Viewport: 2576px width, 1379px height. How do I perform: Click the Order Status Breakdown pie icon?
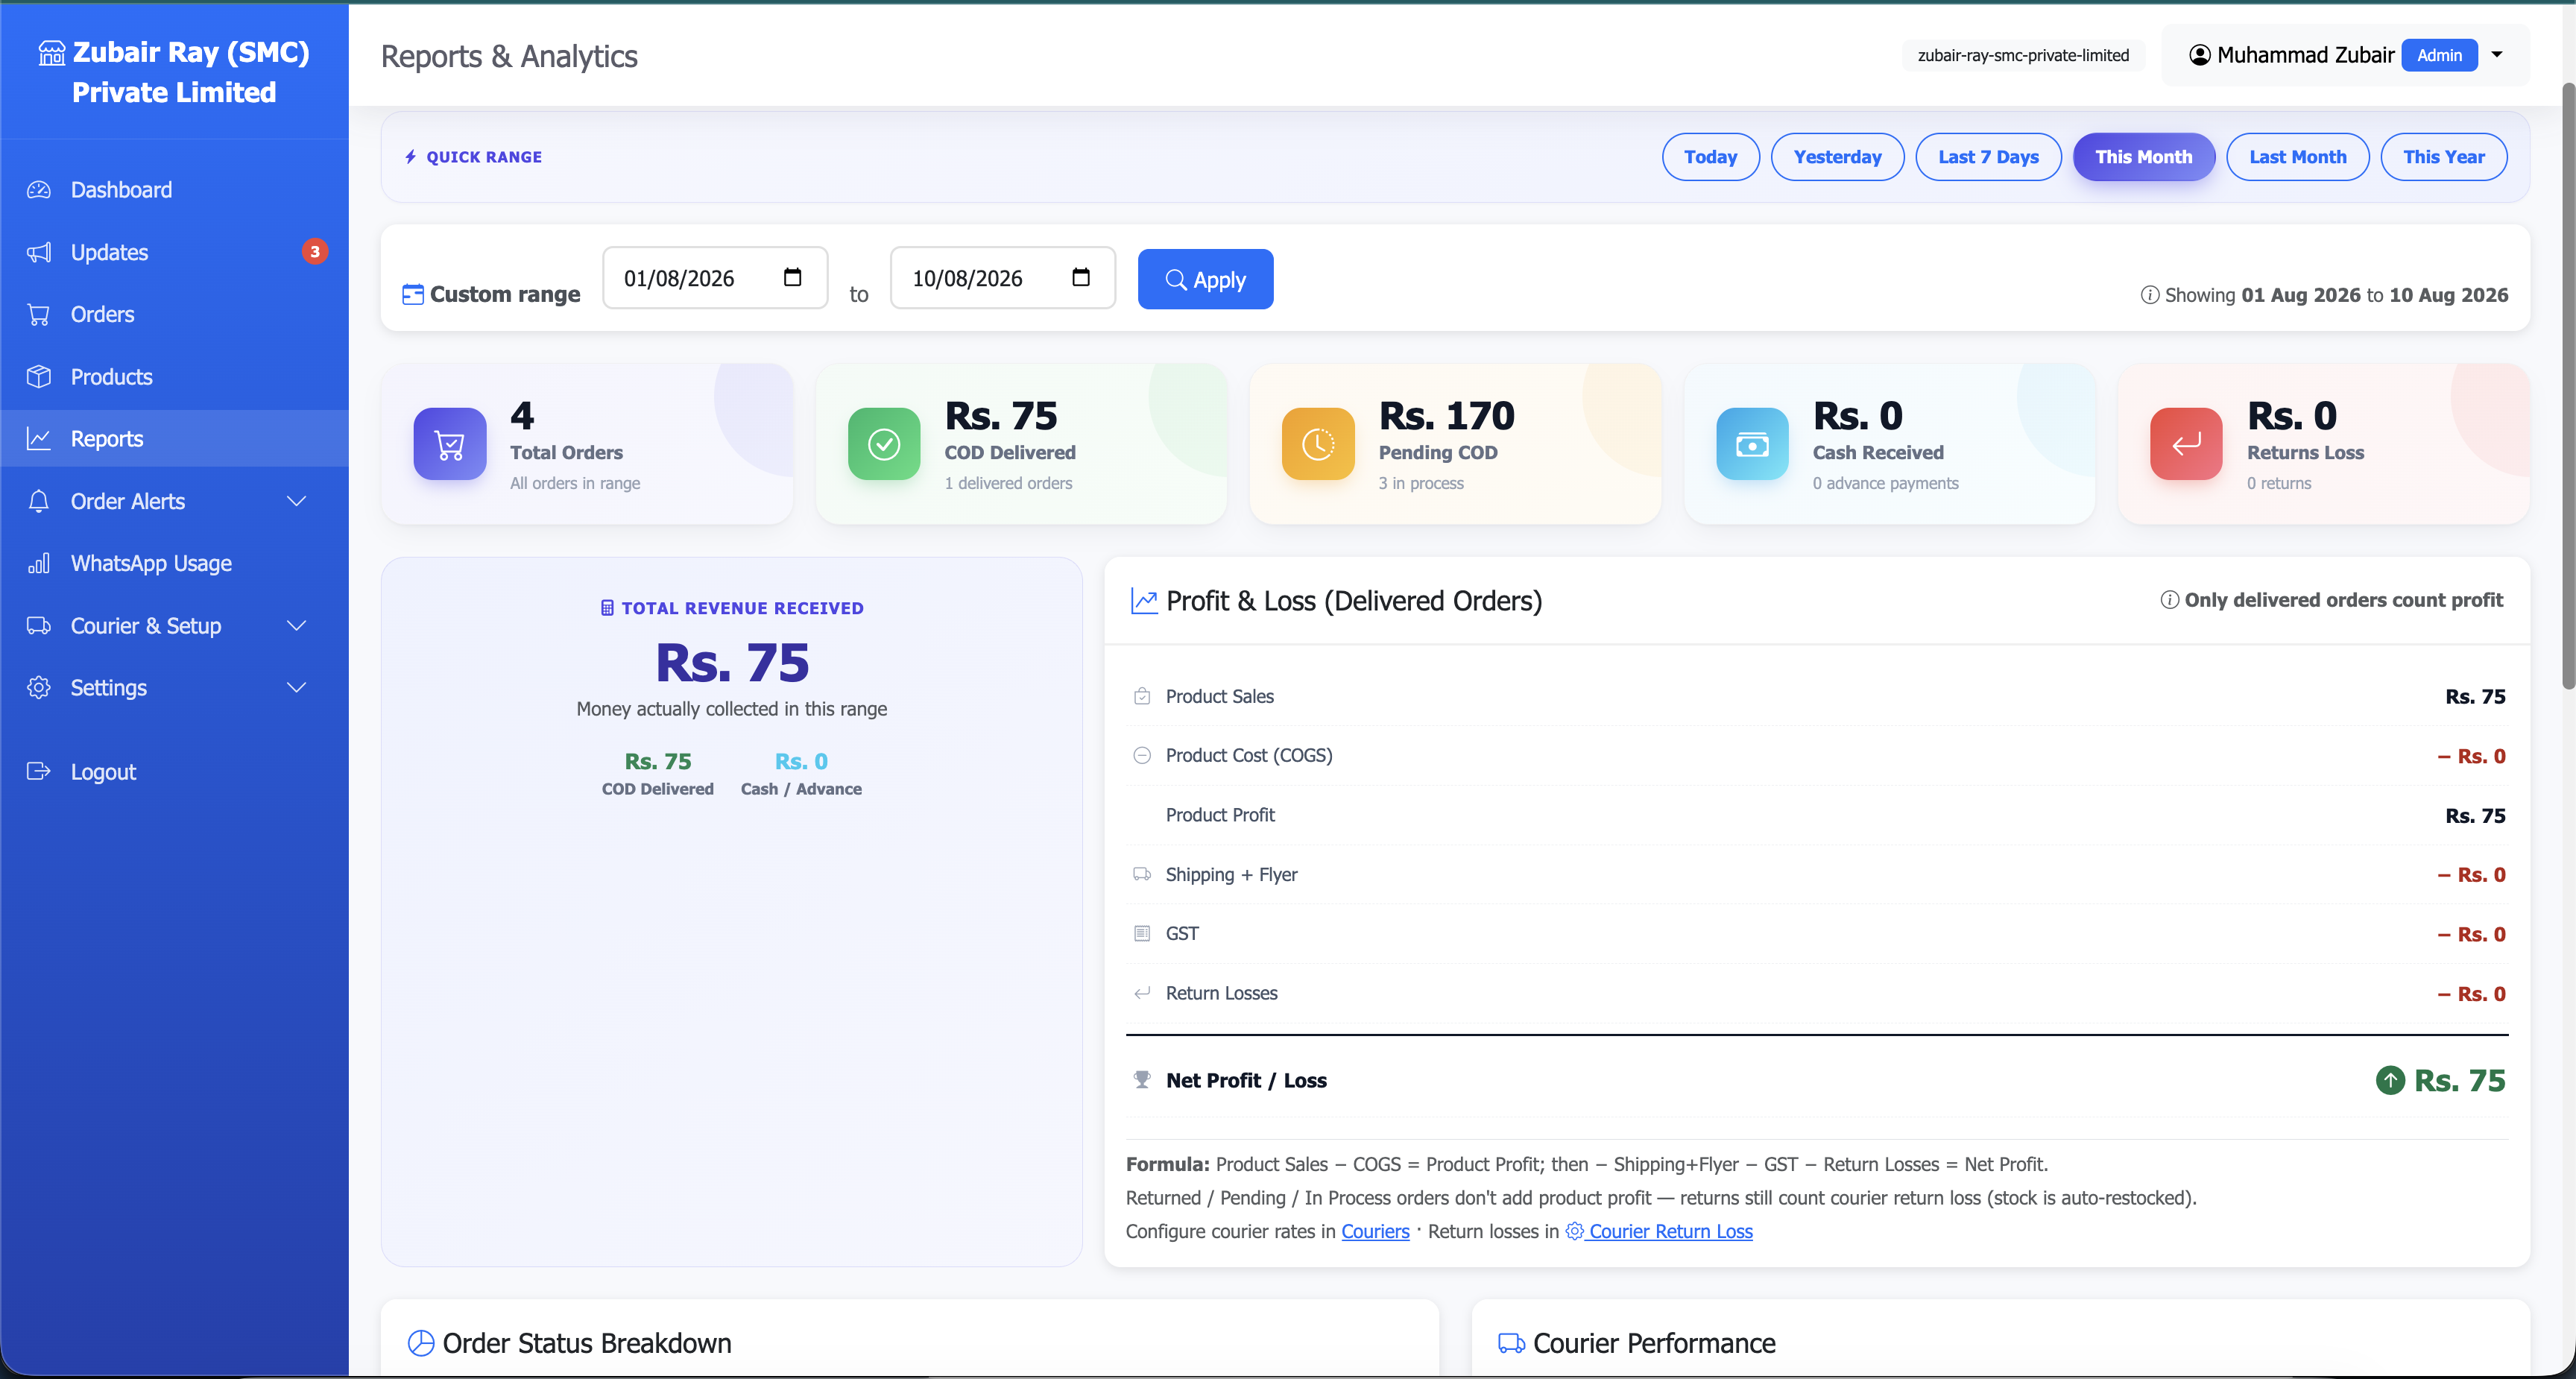tap(421, 1343)
